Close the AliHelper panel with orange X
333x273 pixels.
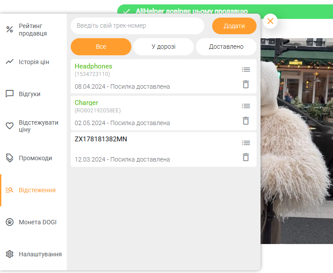point(270,21)
